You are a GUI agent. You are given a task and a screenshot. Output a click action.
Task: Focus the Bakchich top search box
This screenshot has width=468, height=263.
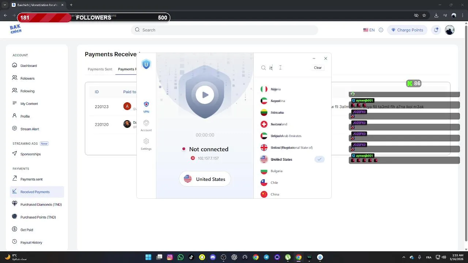coord(224,30)
